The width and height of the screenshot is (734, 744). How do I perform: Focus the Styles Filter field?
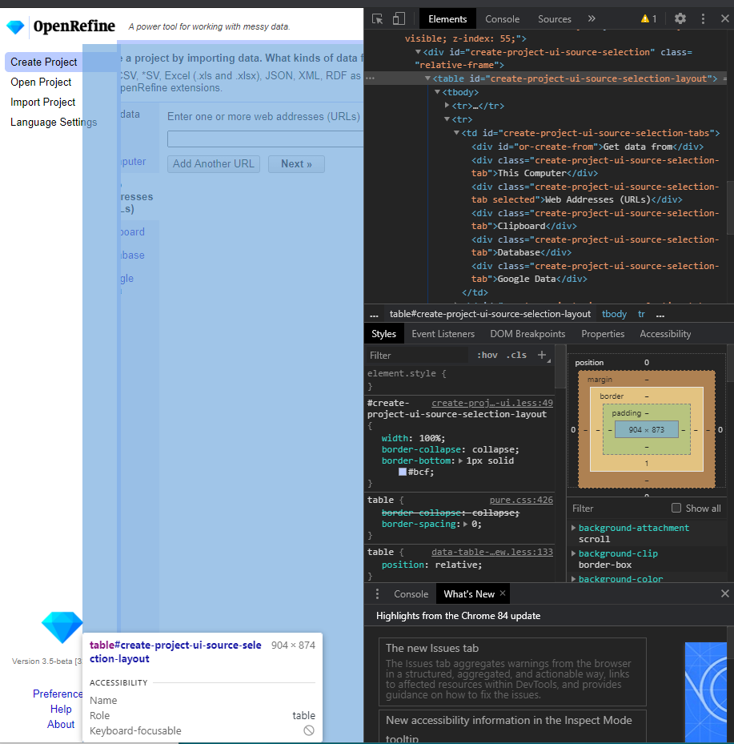tap(417, 355)
